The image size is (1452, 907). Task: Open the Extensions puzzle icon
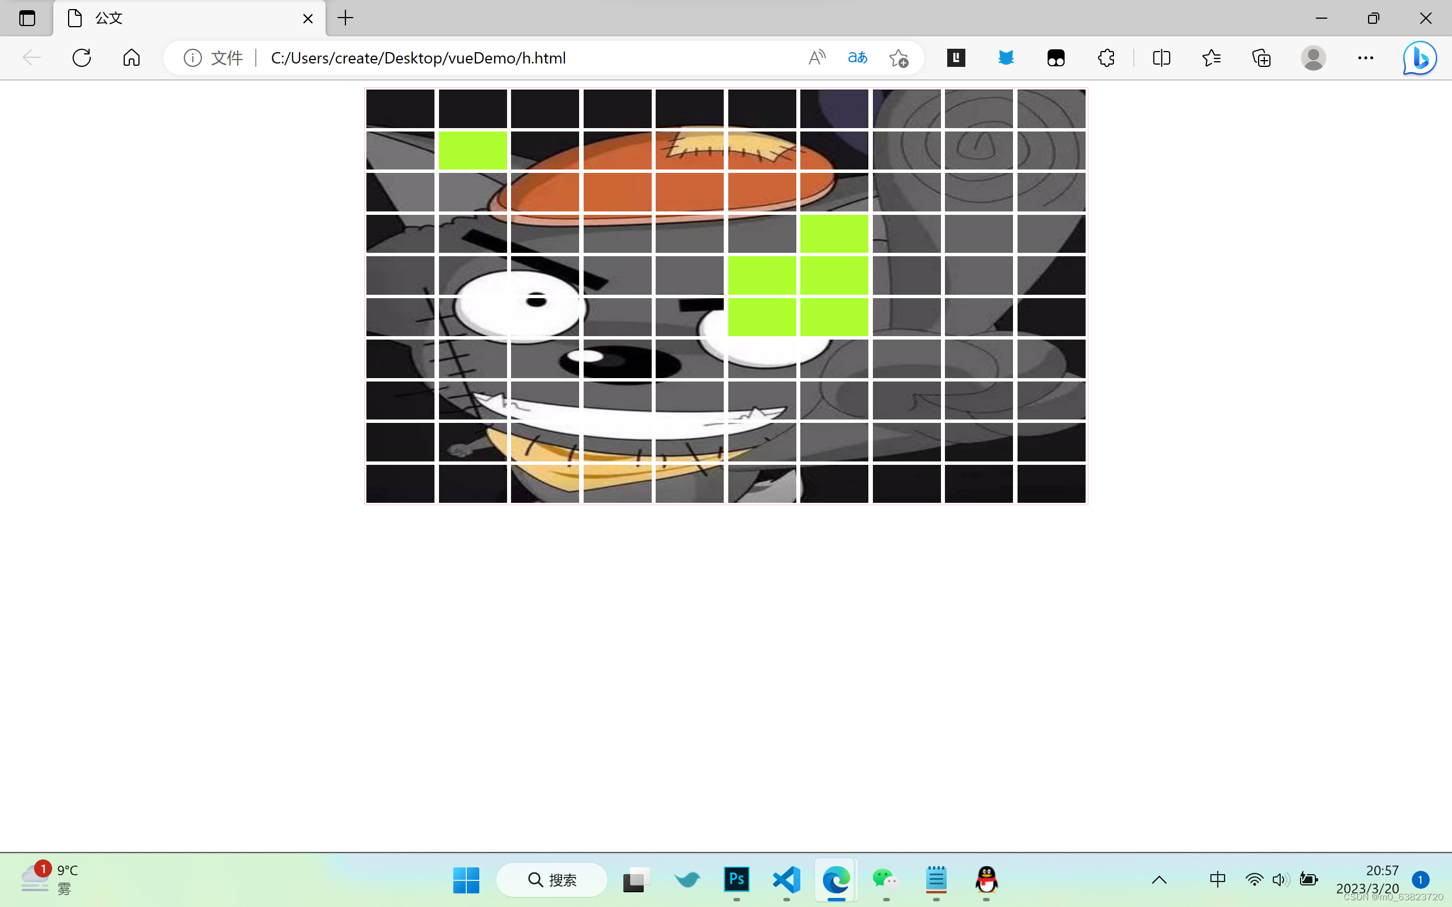pyautogui.click(x=1106, y=58)
